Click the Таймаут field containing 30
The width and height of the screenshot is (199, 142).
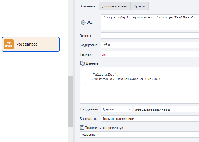tap(150, 55)
